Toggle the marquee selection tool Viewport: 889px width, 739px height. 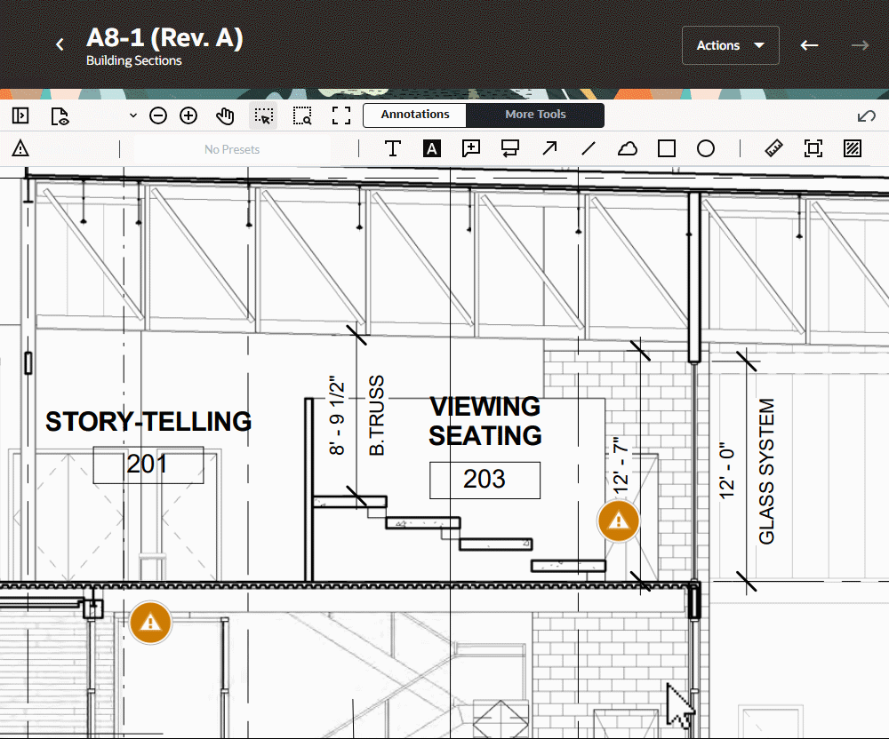click(x=263, y=115)
